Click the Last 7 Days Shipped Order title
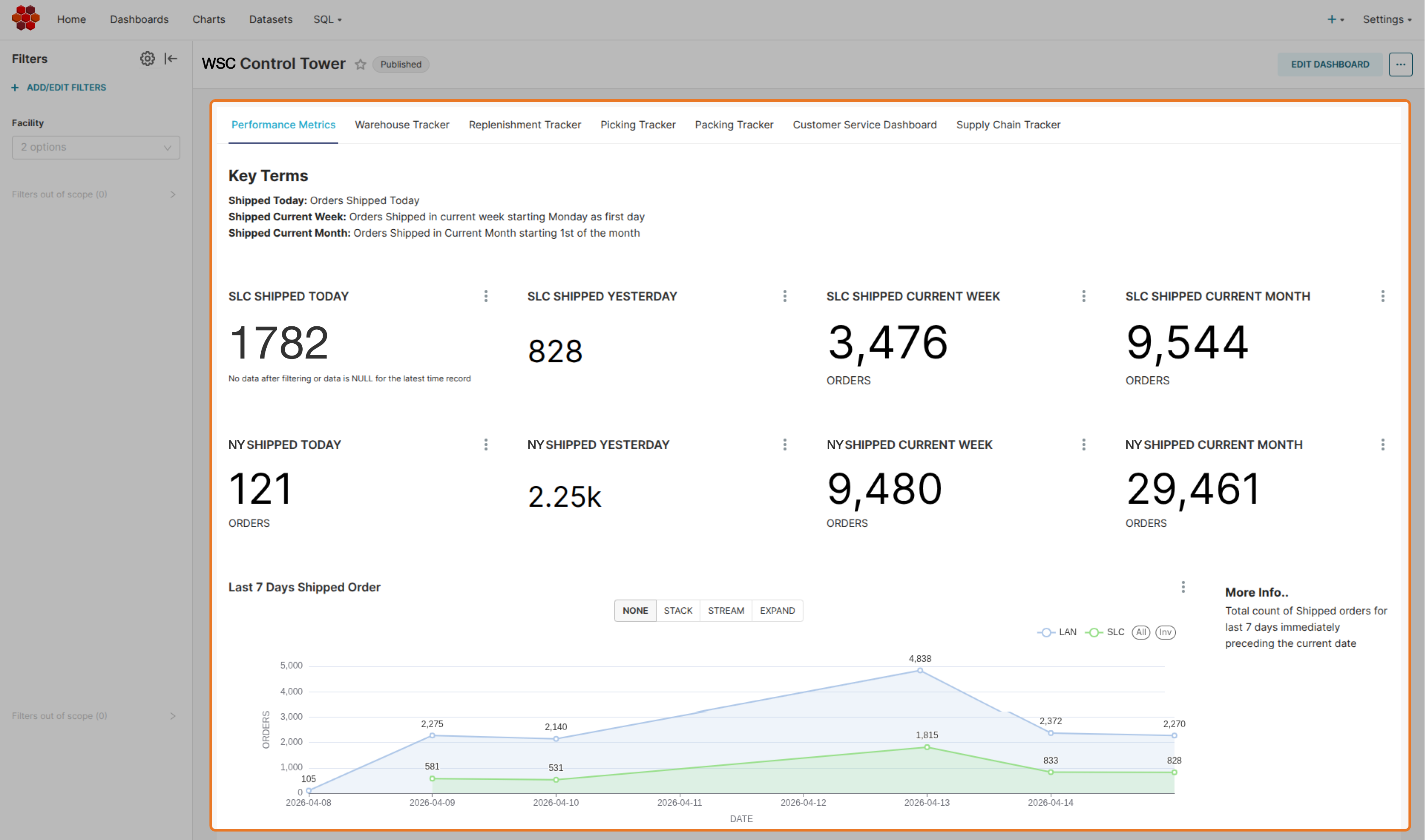Image resolution: width=1425 pixels, height=840 pixels. pos(304,587)
